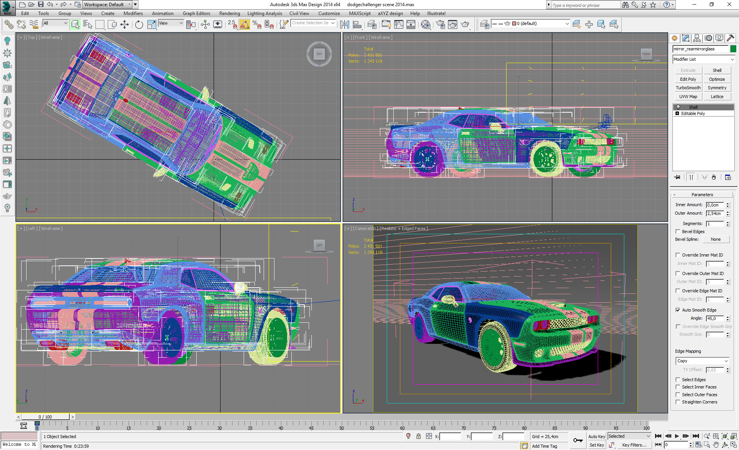The height and width of the screenshot is (450, 739).
Task: Click the time slider 0 / 100 handle
Action: (45, 417)
